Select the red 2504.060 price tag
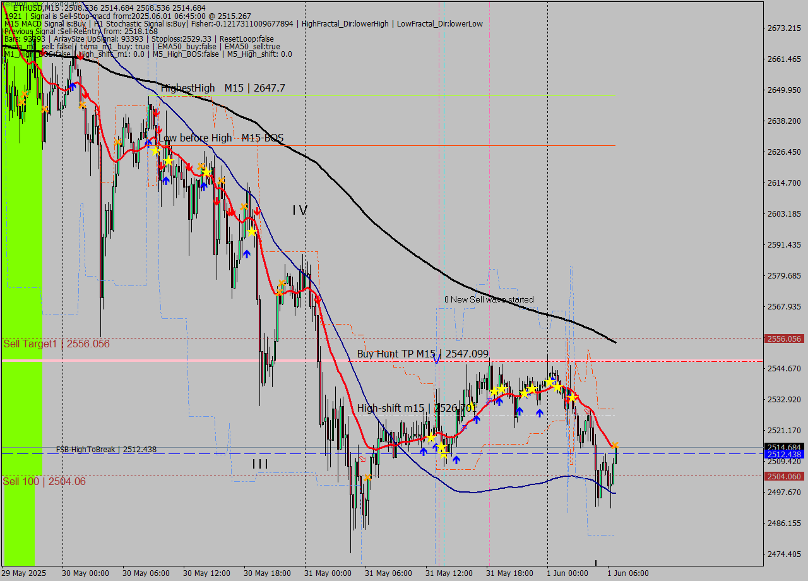The width and height of the screenshot is (808, 581). 784,476
